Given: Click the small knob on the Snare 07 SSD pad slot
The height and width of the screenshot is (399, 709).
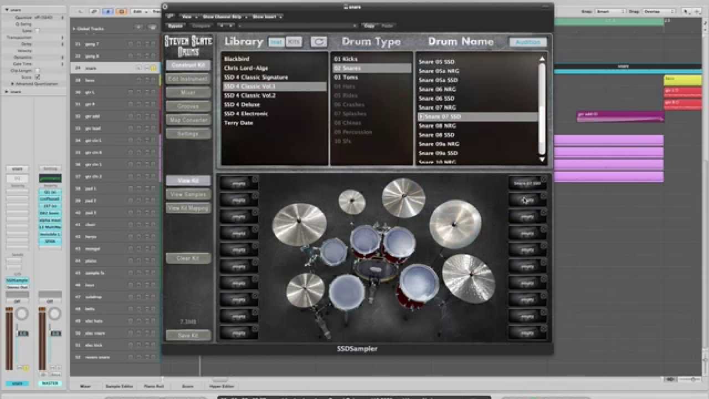Looking at the screenshot, I should coord(543,178).
